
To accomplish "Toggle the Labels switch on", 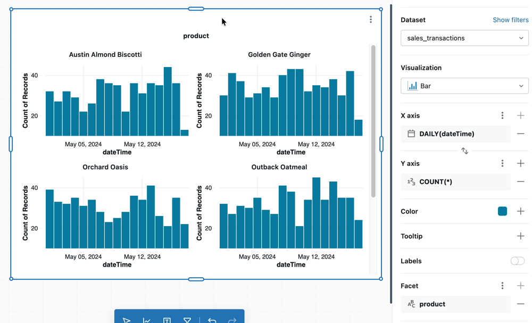I will 517,261.
